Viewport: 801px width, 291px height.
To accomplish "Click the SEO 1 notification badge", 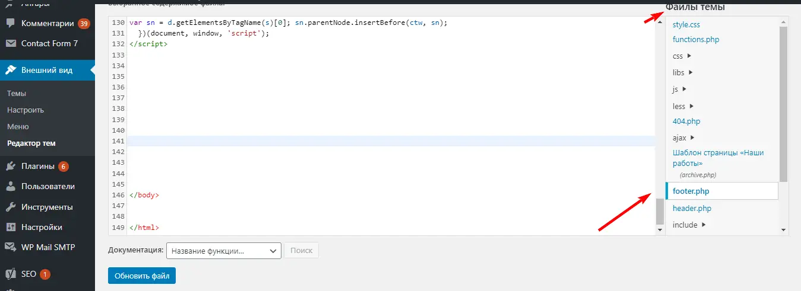I will (x=45, y=274).
